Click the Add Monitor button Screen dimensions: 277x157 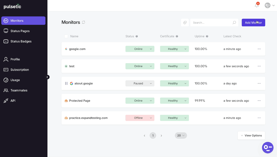click(253, 23)
